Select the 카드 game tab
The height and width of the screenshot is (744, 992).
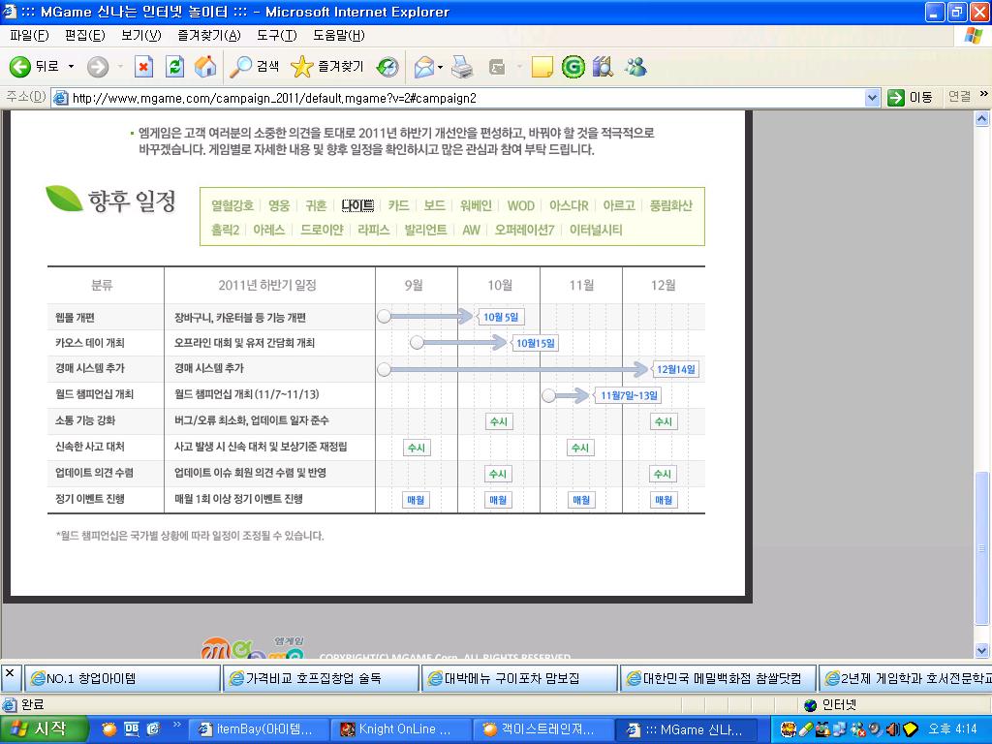(x=398, y=205)
